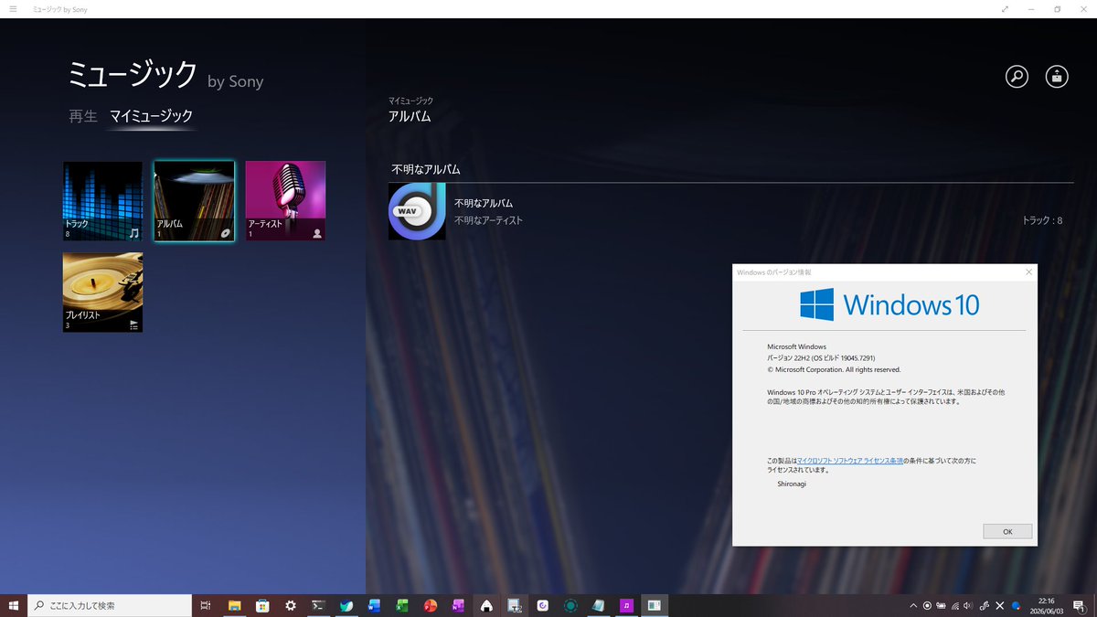Open the teal bird app on the taskbar
Screen dimensions: 1097x617
(x=346, y=605)
